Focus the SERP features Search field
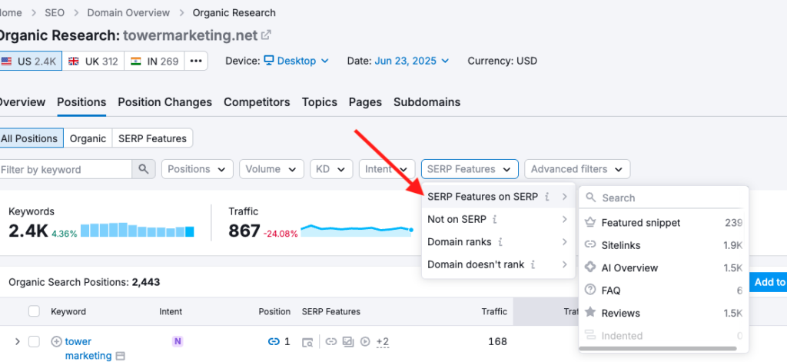 (x=663, y=198)
